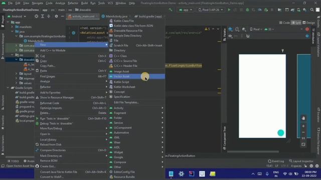Click the design surface layers icon

230,29
